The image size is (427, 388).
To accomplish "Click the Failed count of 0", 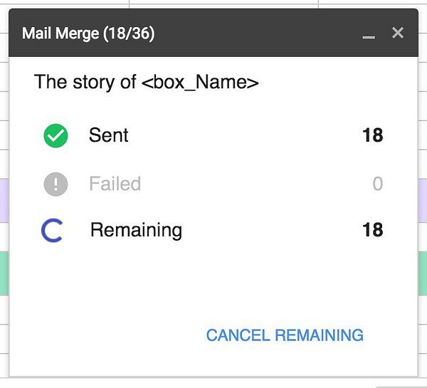I will coord(378,184).
